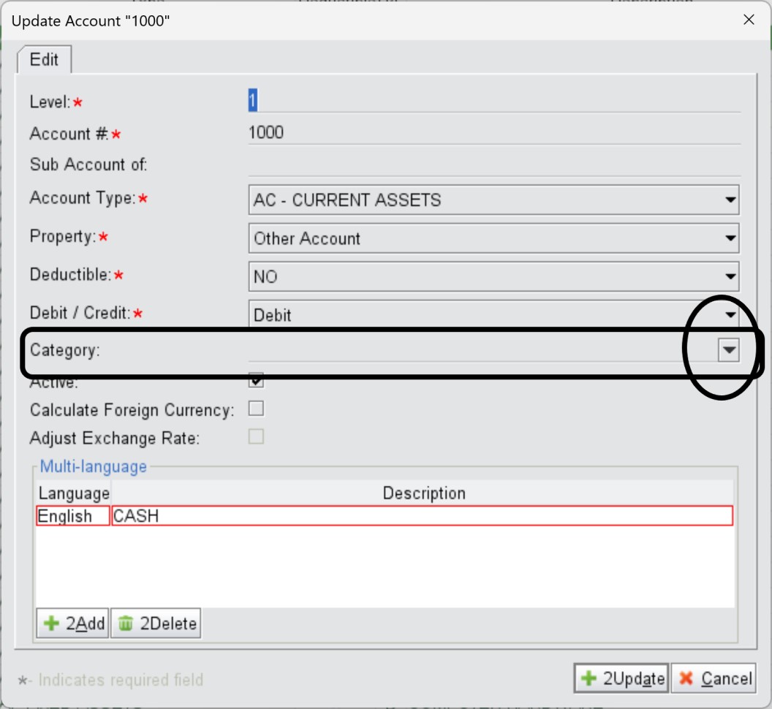Click the green plus icon on 2Update
This screenshot has width=772, height=709.
coord(588,679)
